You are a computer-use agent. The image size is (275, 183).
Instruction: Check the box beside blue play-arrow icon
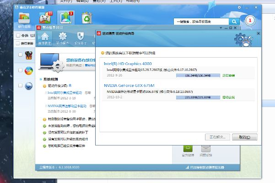click(20, 86)
